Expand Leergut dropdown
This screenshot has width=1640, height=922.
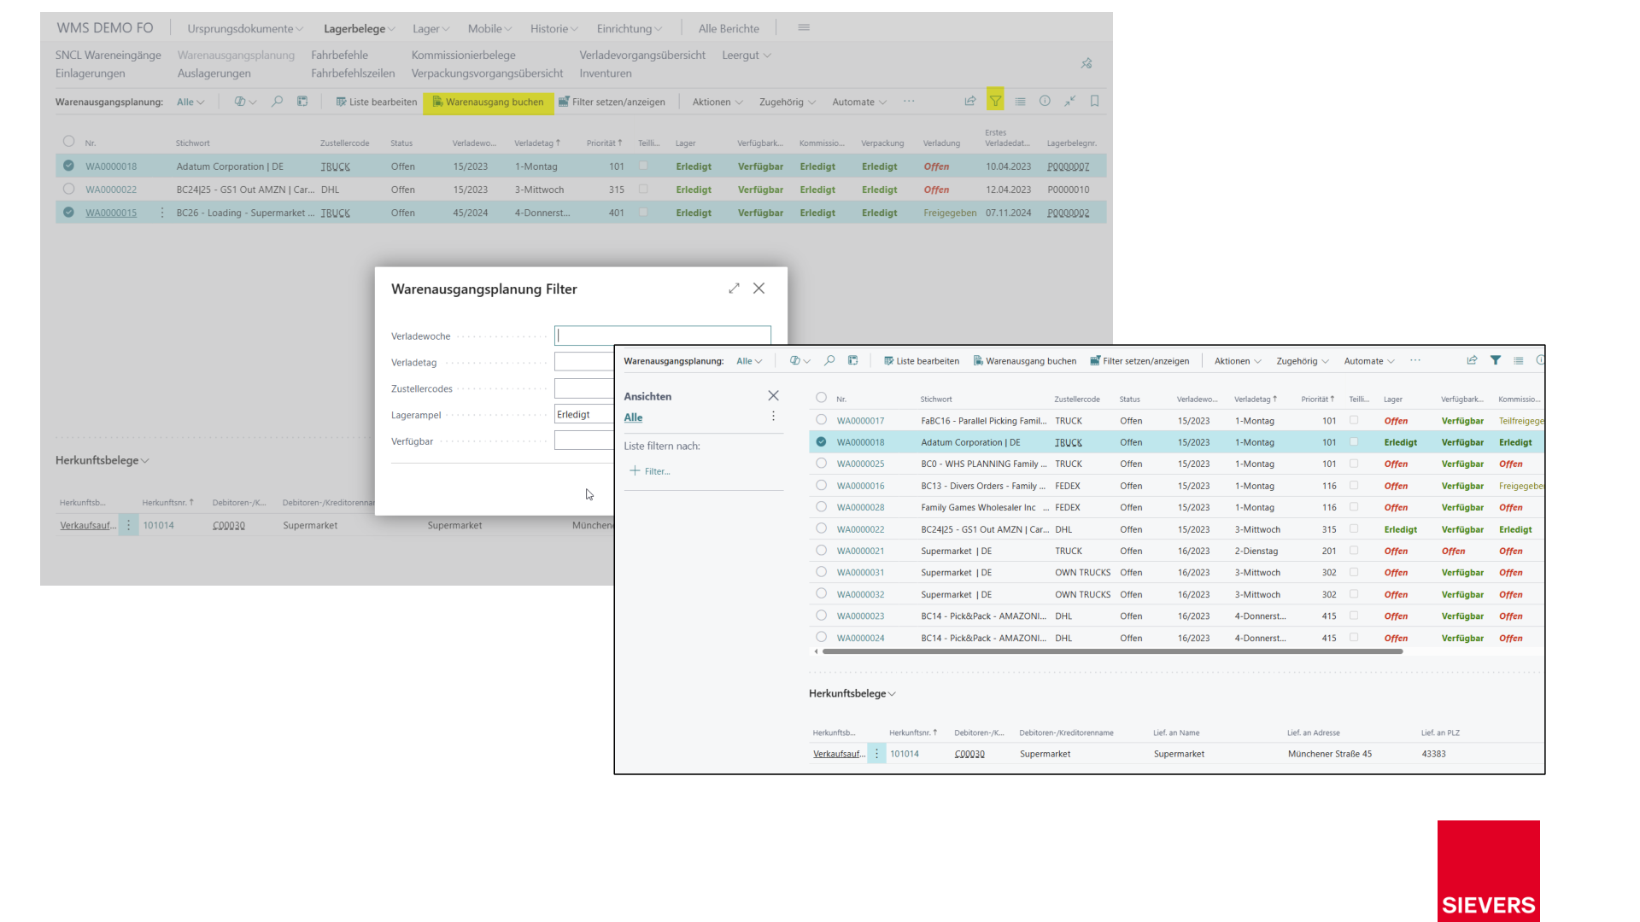747,55
